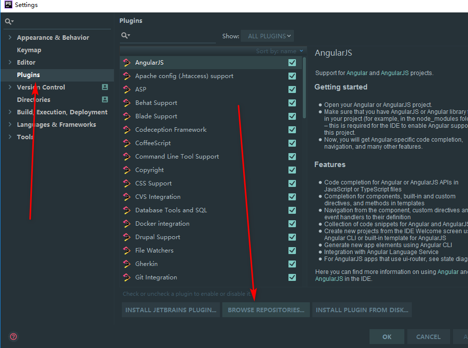
Task: Click the Gherkin plugin icon
Action: click(127, 264)
